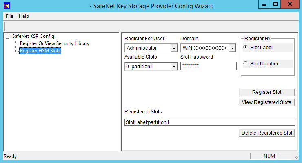
Task: Select the Slot Label radio button
Action: (245, 48)
